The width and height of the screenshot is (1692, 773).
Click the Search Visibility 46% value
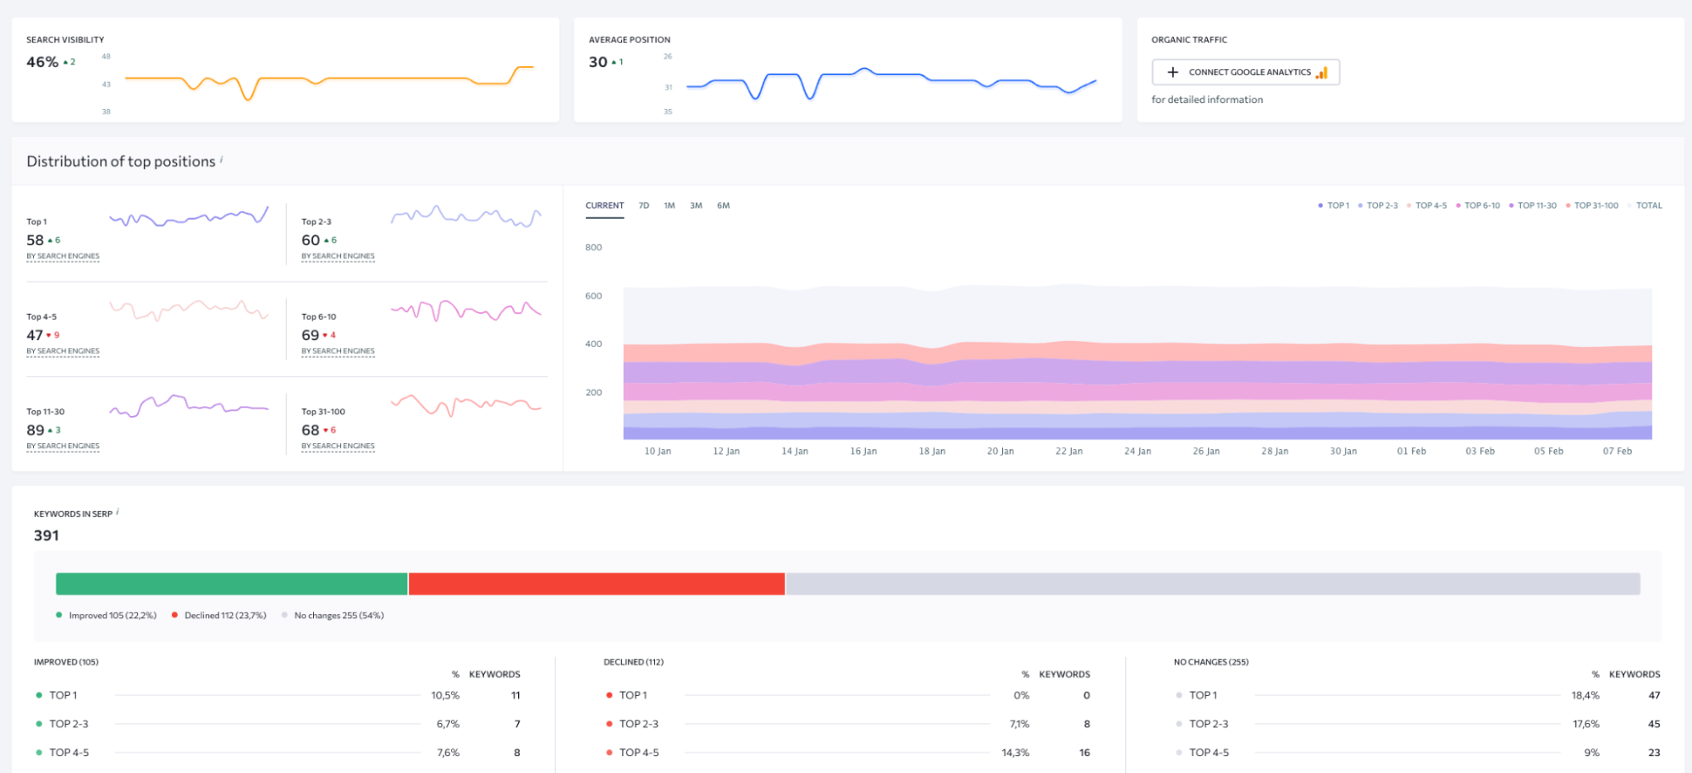42,62
